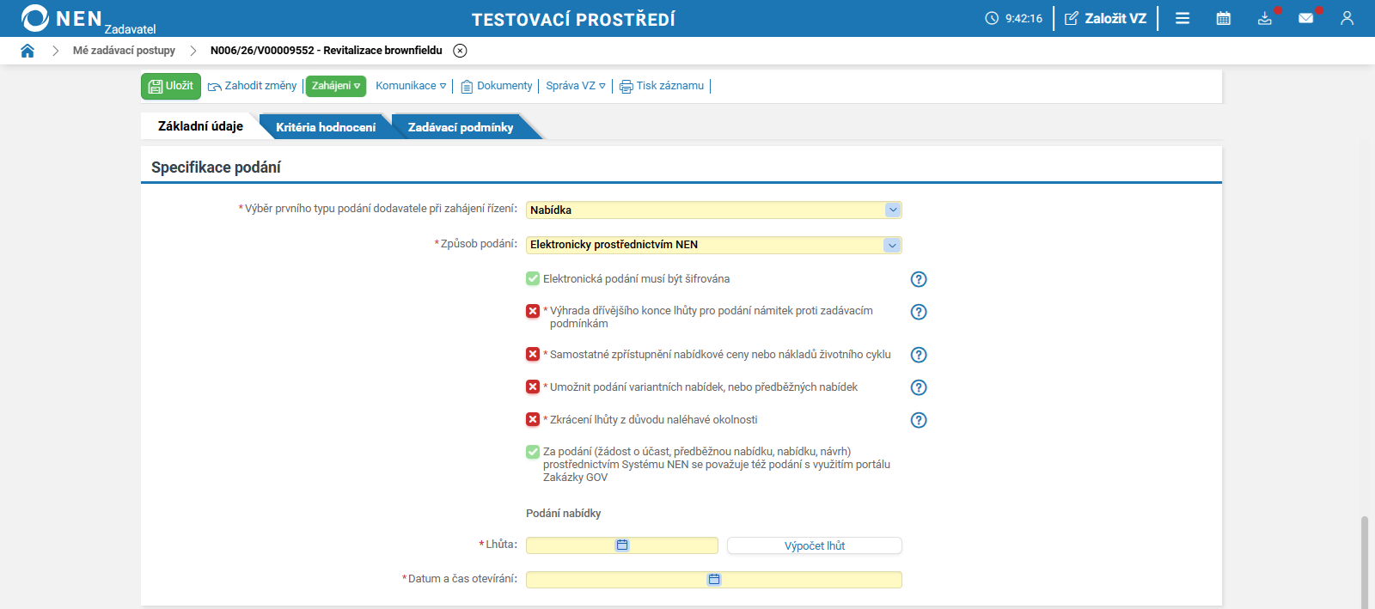Go to home via house icon

tap(27, 51)
